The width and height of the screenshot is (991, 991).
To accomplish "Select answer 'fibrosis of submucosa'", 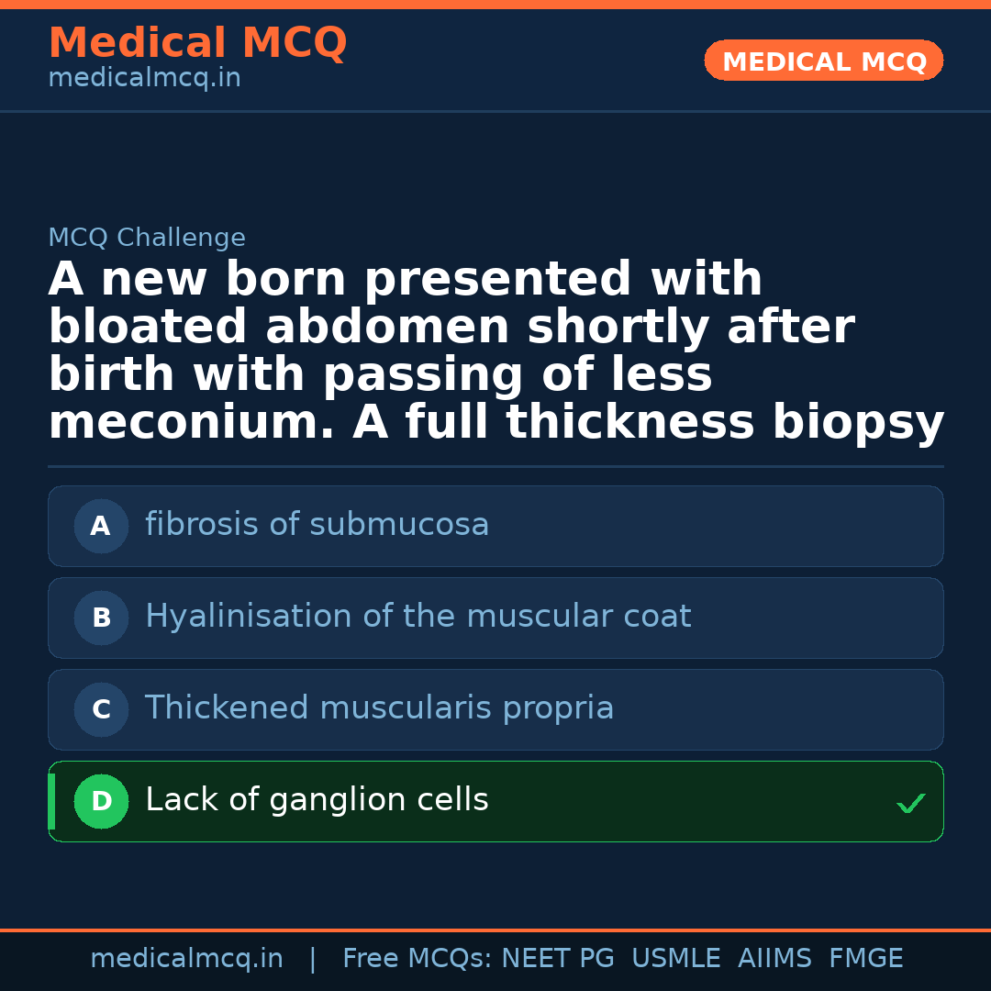I will click(x=317, y=525).
